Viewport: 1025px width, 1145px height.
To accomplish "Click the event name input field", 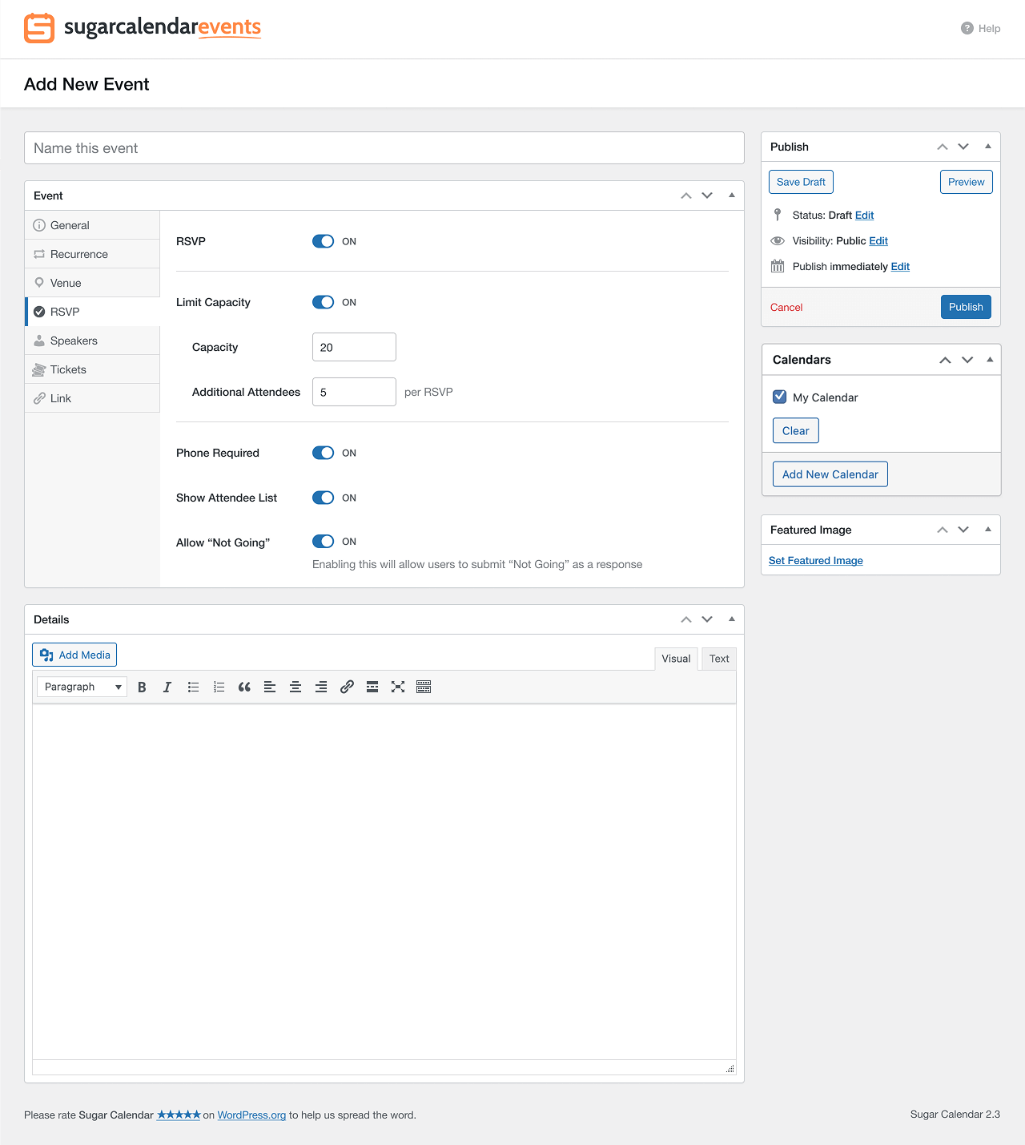I will point(384,148).
